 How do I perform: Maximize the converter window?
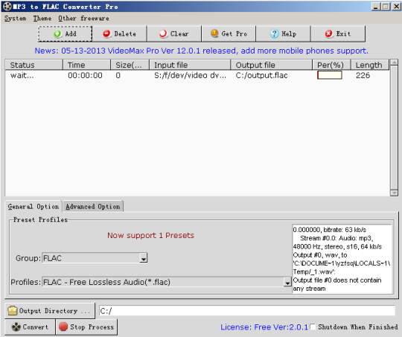click(386, 7)
